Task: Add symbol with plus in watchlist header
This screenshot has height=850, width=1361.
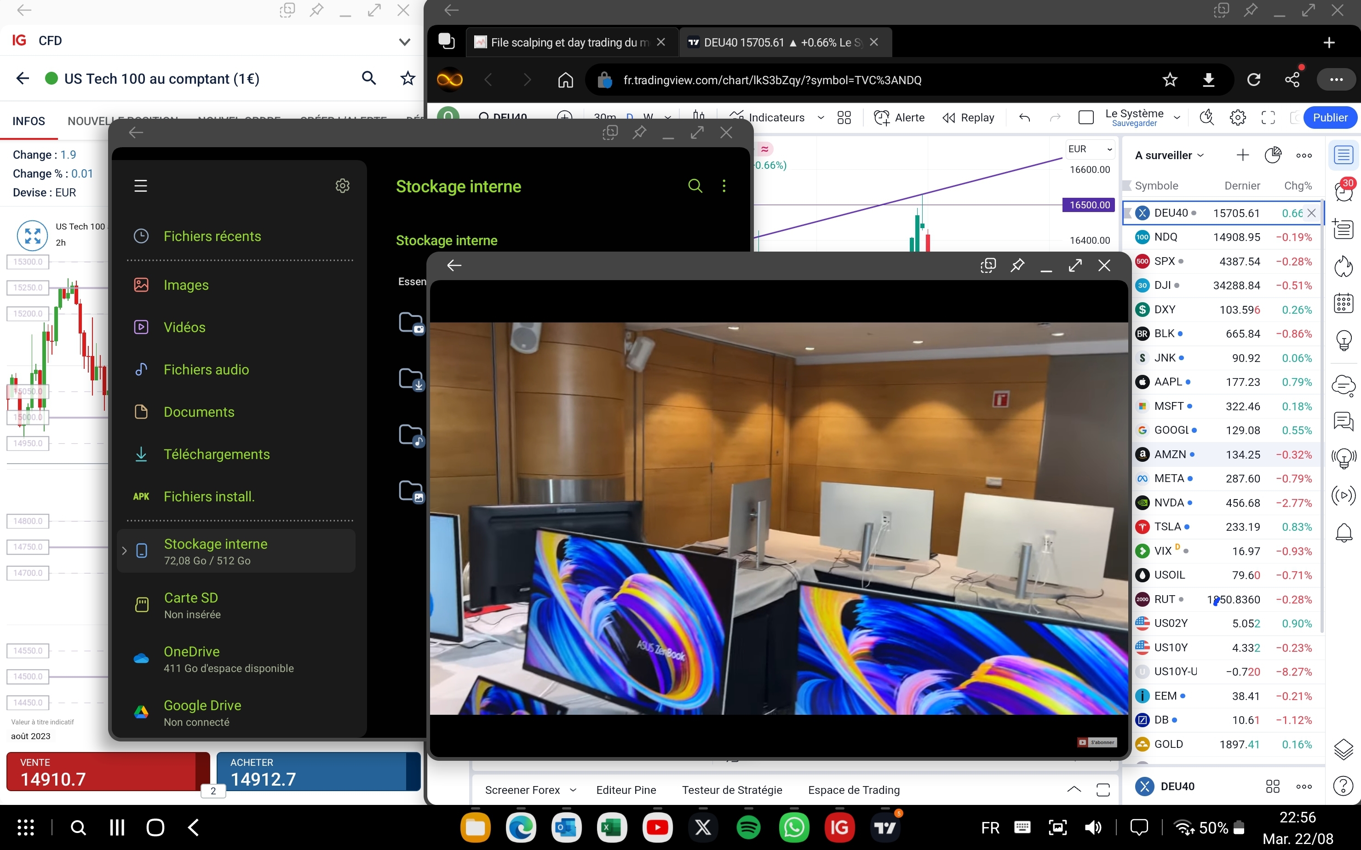Action: click(x=1242, y=155)
